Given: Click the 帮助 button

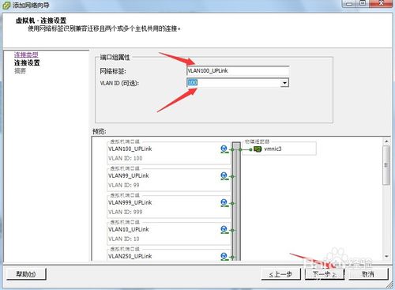Looking at the screenshot, I should 26,274.
